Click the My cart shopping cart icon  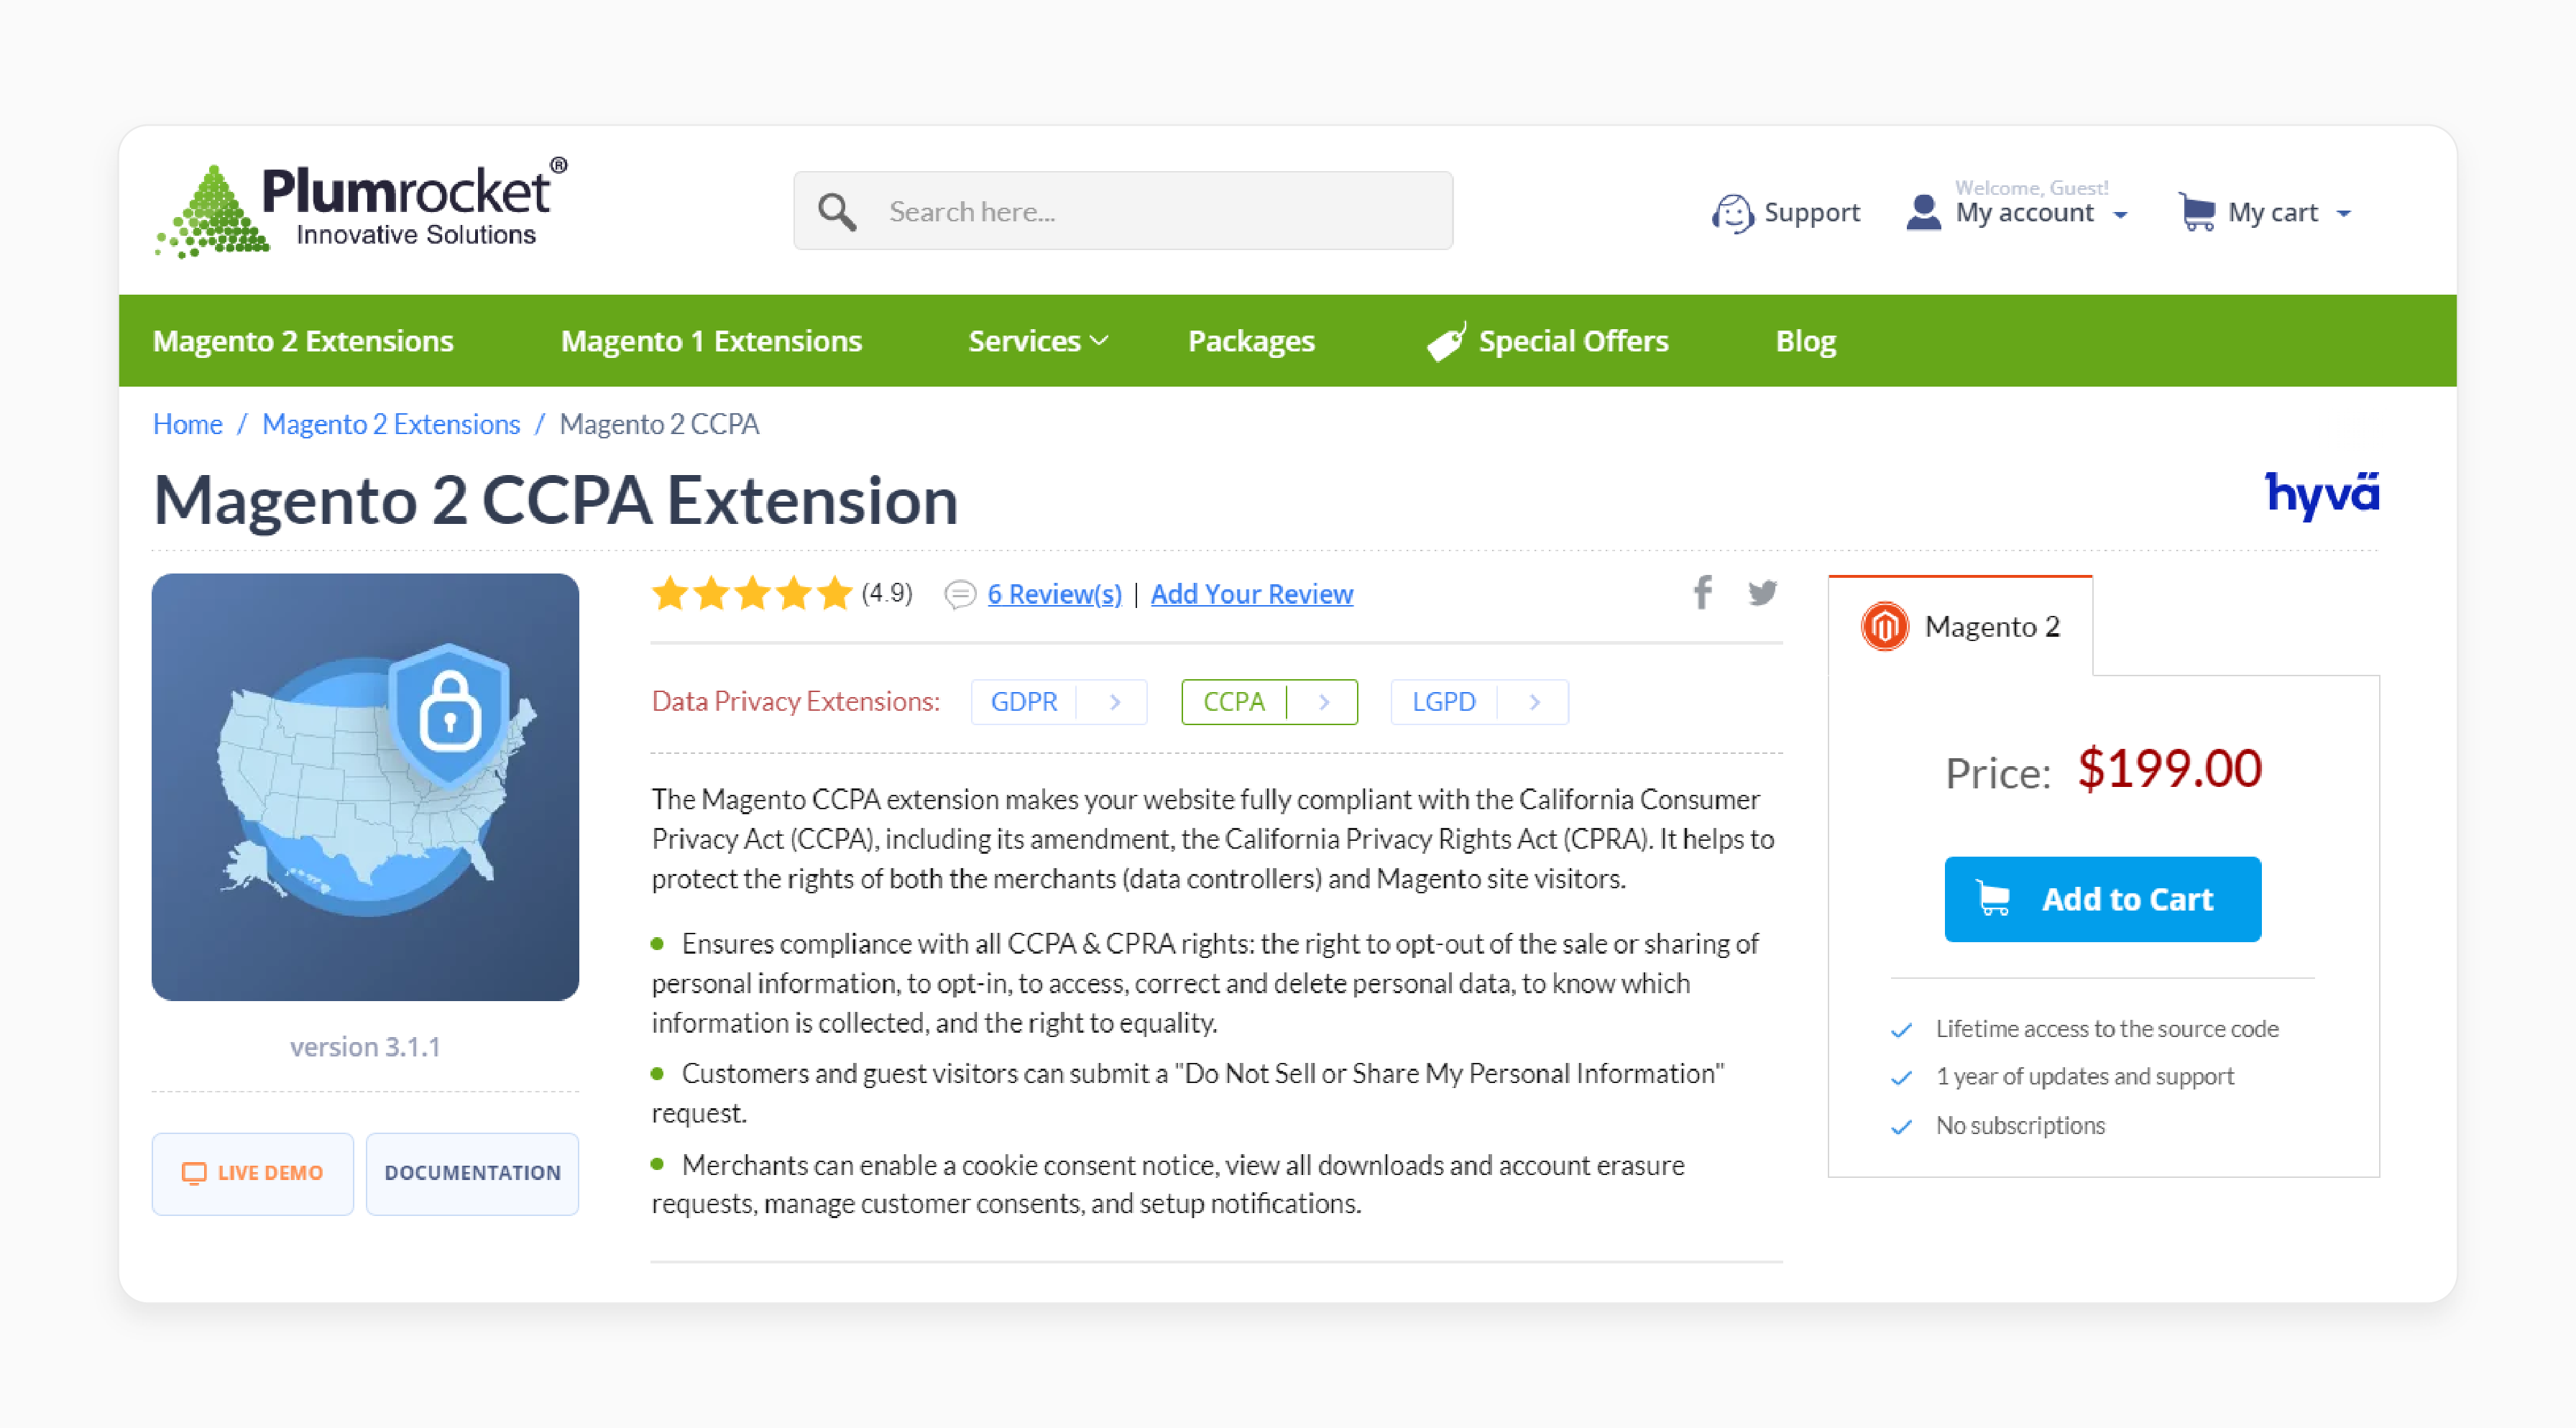(x=2197, y=212)
